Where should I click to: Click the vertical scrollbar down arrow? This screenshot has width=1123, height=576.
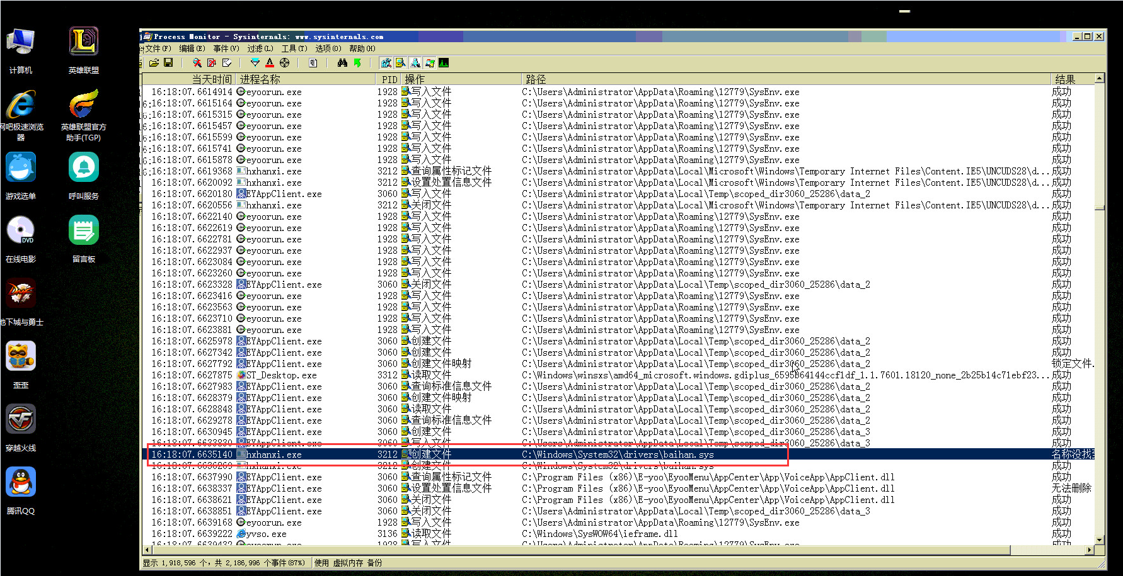coord(1100,539)
